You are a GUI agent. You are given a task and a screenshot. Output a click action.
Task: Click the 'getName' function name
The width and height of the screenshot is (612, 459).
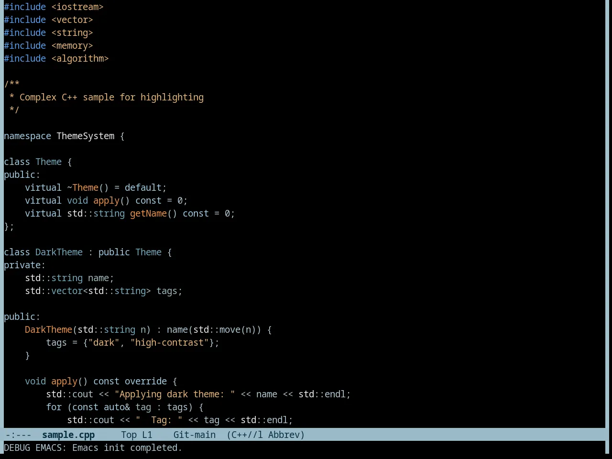pyautogui.click(x=148, y=213)
